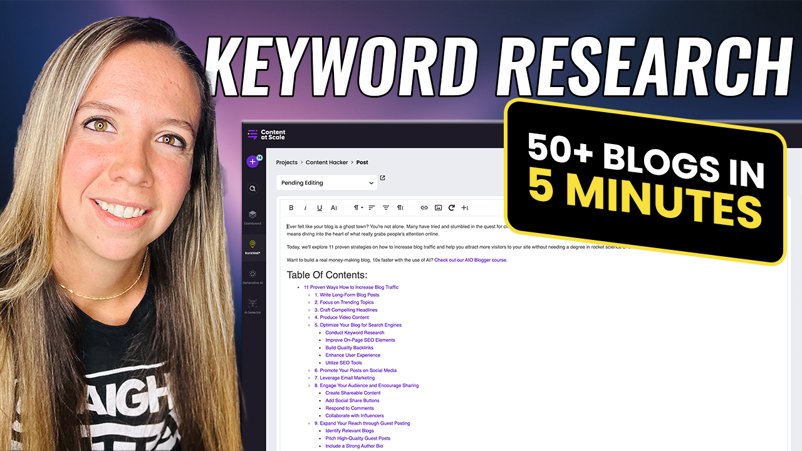The height and width of the screenshot is (451, 802).
Task: Open '6. Promote Your Posts on Social Media'
Action: [355, 370]
